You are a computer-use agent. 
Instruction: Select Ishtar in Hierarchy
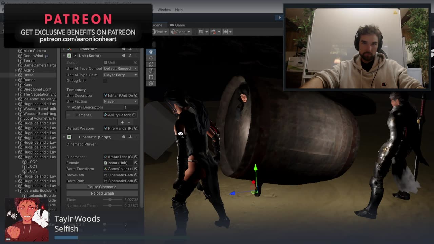(28, 75)
